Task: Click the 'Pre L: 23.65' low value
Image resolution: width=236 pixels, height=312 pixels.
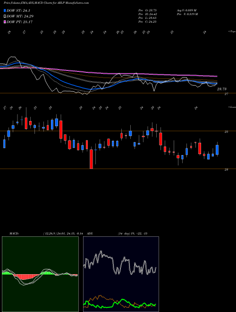Action: coord(147,18)
